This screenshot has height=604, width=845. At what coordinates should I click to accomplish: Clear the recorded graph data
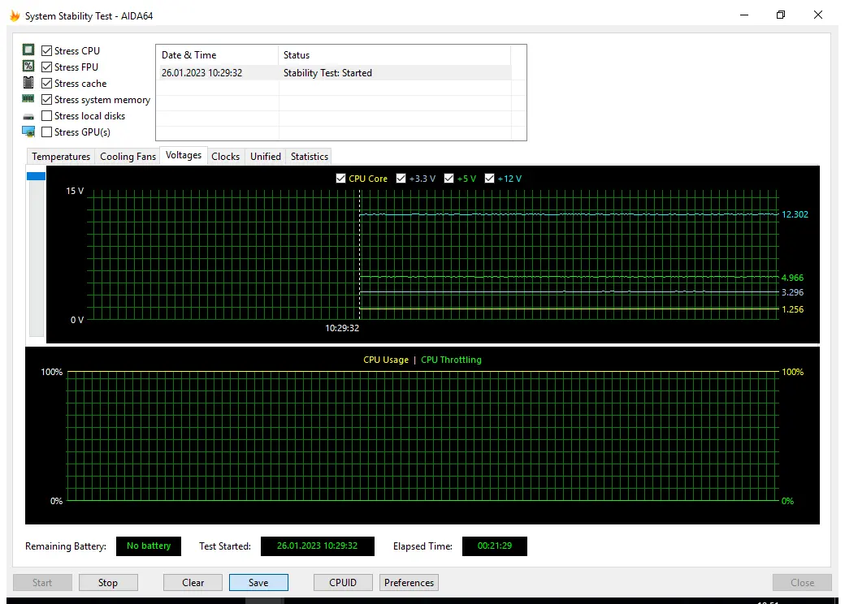192,582
